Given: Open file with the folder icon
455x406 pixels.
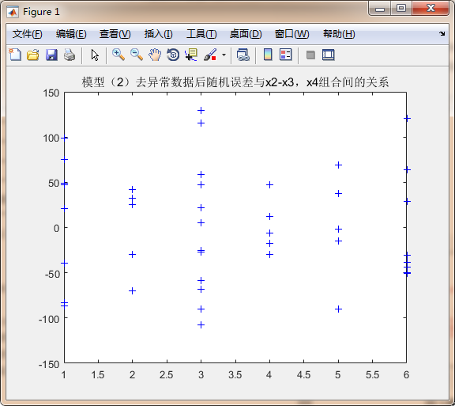Looking at the screenshot, I should [33, 55].
